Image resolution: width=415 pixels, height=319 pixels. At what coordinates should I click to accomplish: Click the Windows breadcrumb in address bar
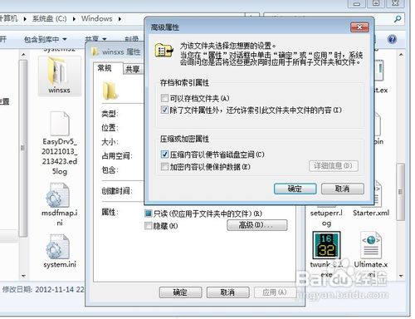[x=96, y=19]
